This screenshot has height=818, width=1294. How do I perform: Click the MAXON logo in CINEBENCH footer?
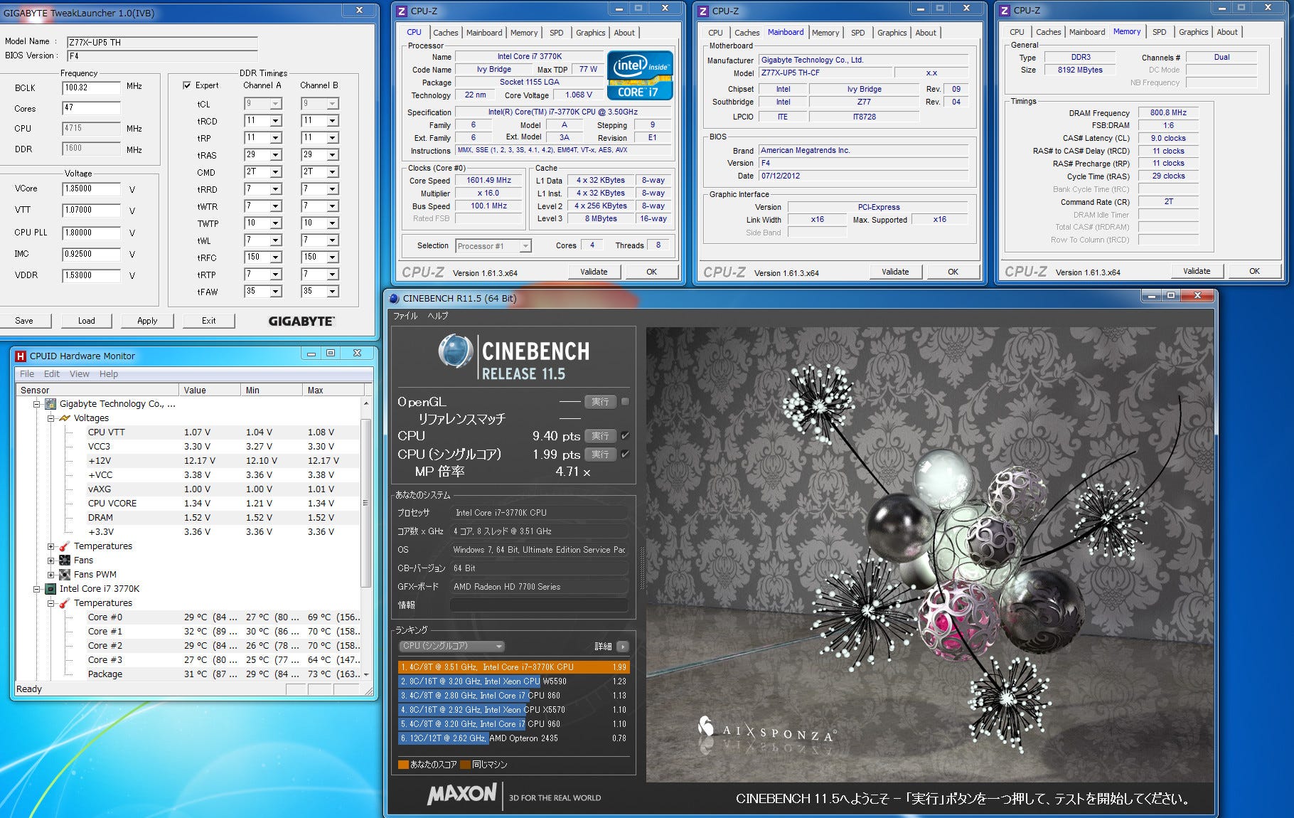(x=462, y=795)
